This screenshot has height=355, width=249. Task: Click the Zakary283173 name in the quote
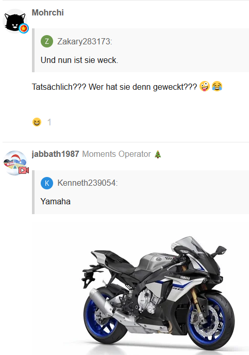[85, 41]
